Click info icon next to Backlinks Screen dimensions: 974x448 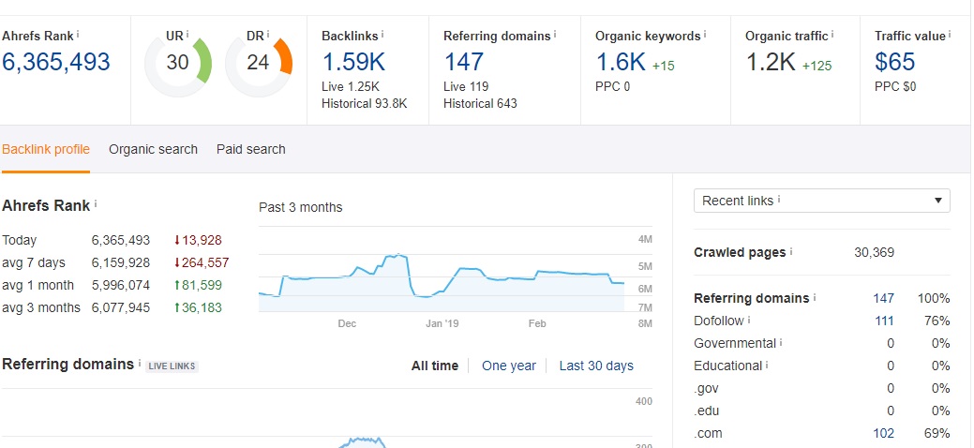coord(382,35)
